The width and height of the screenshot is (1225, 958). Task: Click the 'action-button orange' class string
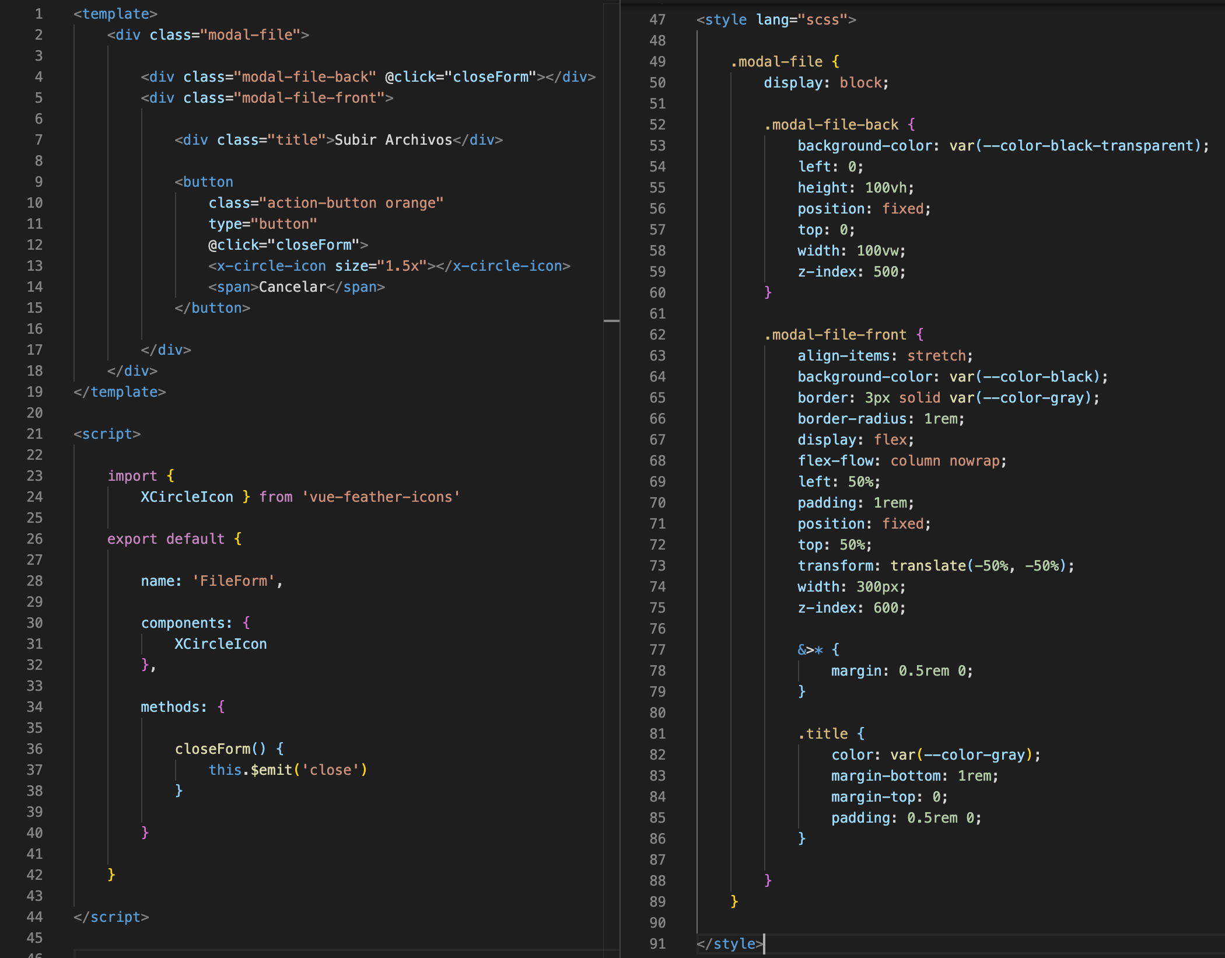tap(351, 203)
